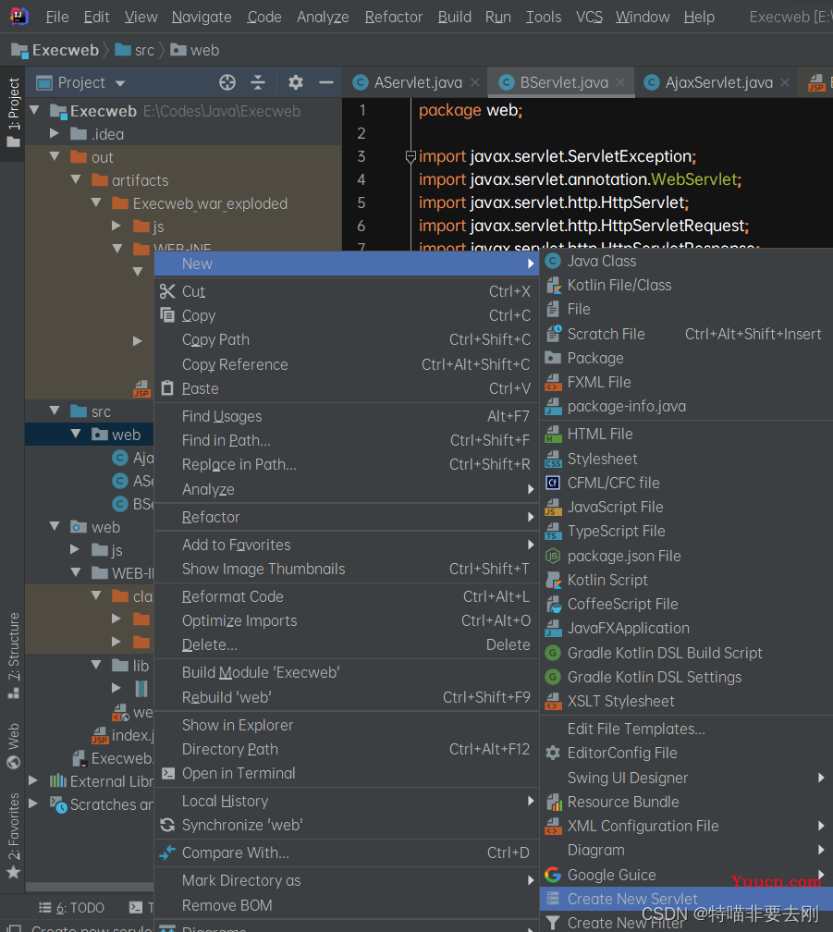Open the Web tool window button
Image resolution: width=833 pixels, height=932 pixels.
(x=13, y=745)
